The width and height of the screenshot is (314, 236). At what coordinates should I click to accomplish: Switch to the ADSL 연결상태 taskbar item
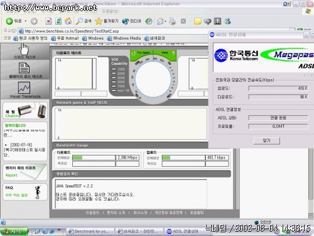tap(183, 231)
